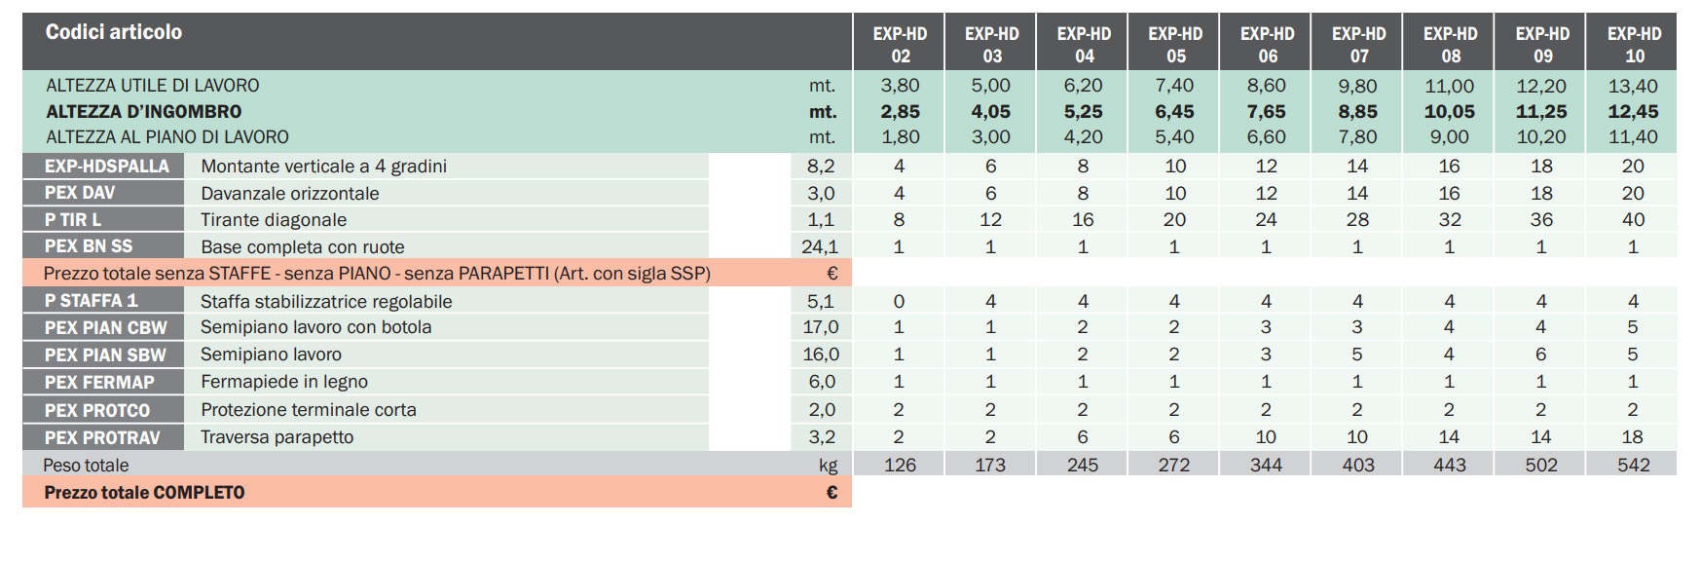Click the PEX DAV code label
The width and height of the screenshot is (1700, 561).
click(x=80, y=193)
